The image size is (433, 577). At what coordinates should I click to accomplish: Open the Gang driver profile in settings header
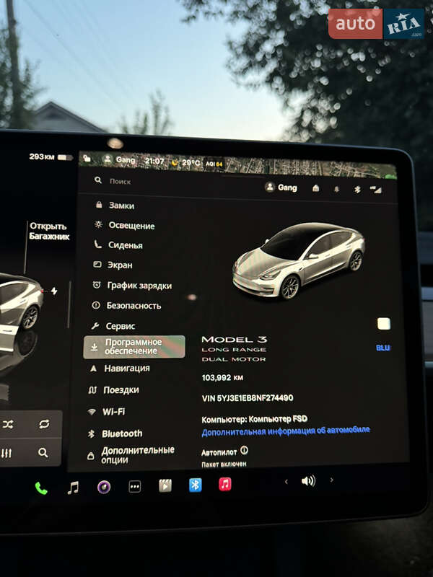[281, 188]
